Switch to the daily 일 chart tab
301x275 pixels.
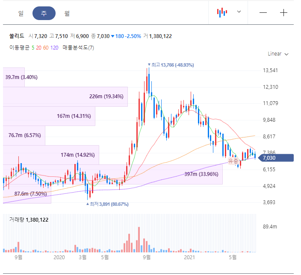21,13
